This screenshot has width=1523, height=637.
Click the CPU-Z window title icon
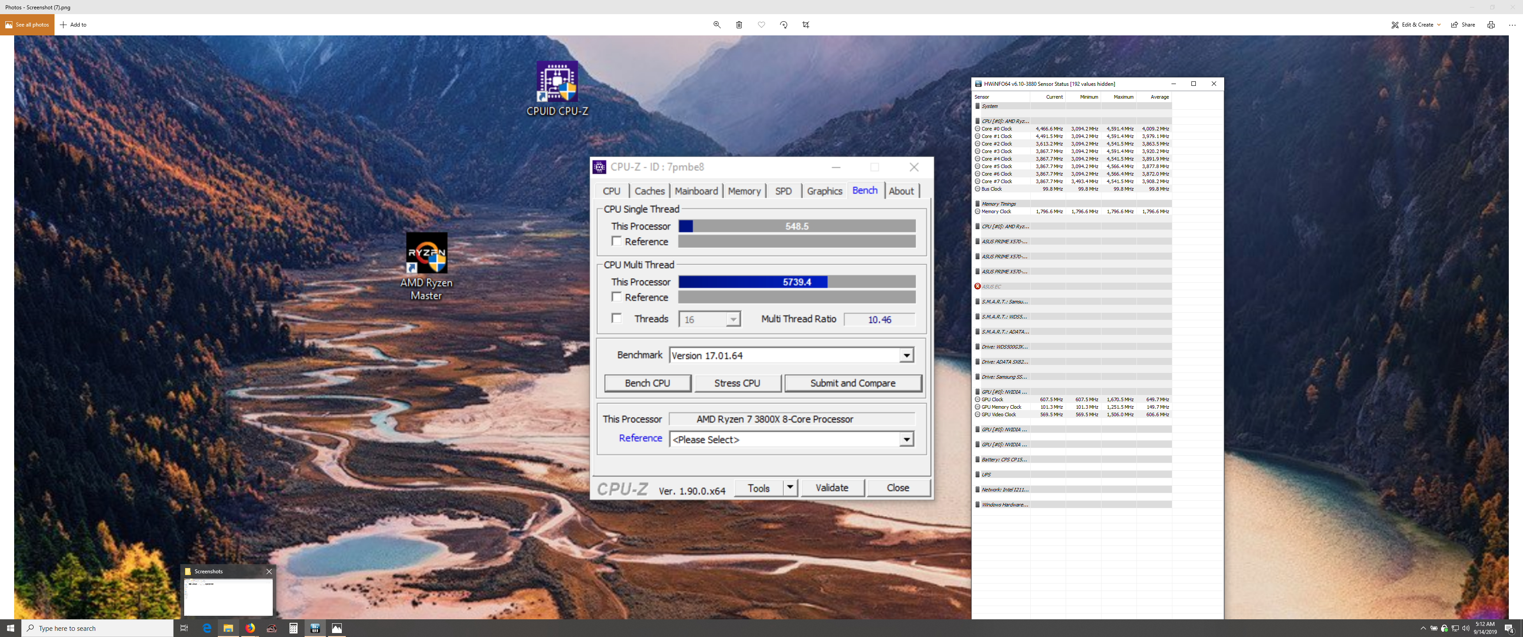[599, 167]
